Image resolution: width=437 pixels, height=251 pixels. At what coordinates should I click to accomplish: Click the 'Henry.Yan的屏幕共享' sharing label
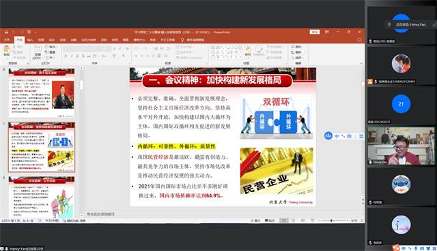[27, 249]
